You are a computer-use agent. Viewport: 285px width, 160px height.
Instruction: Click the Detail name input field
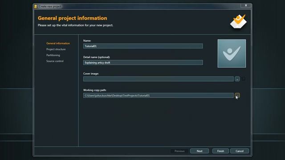[143, 63]
